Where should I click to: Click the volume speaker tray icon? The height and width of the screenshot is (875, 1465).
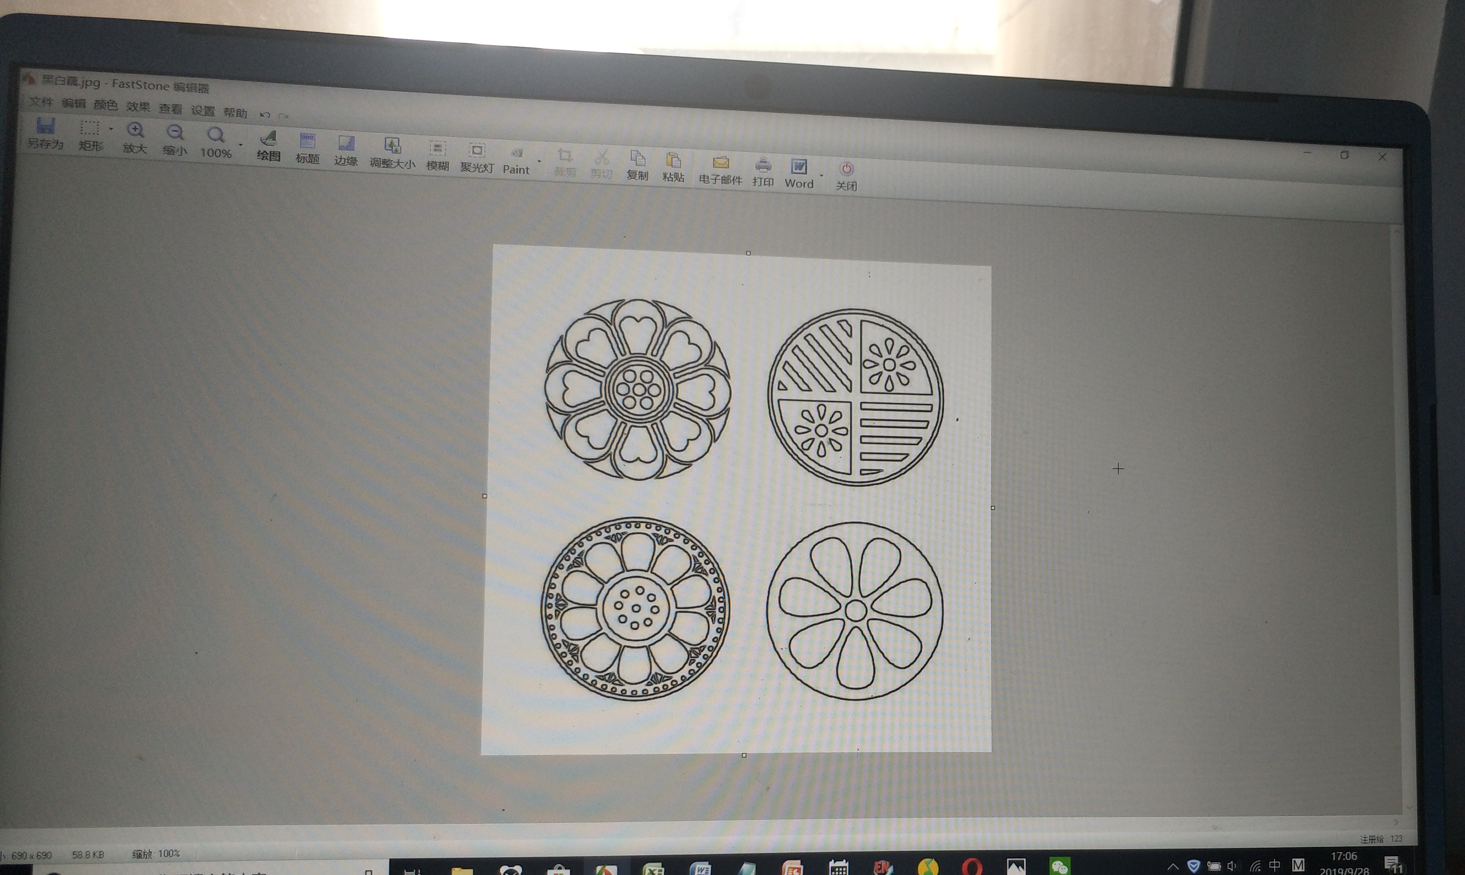[x=1232, y=866]
